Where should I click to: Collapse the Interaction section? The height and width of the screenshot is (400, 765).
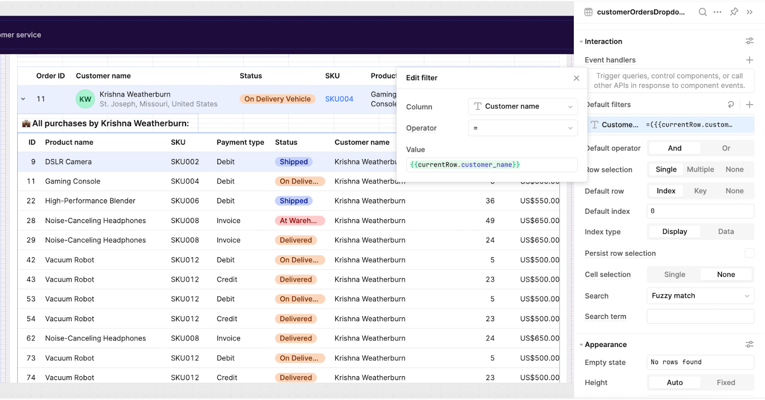click(581, 42)
